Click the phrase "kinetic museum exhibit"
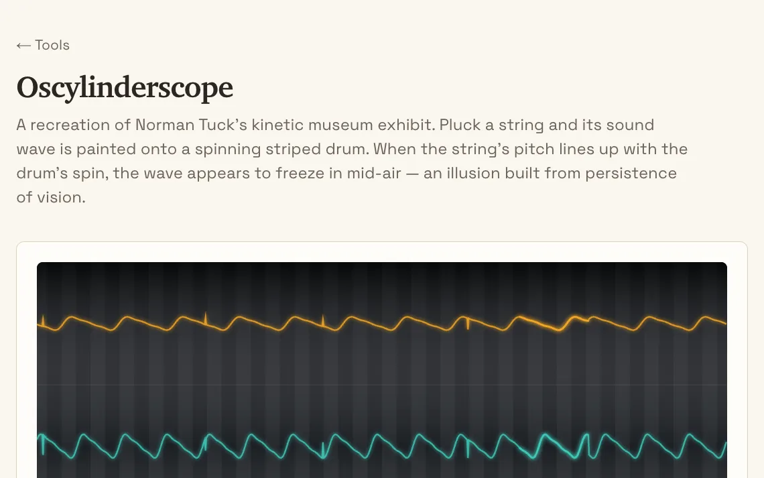 tap(343, 125)
